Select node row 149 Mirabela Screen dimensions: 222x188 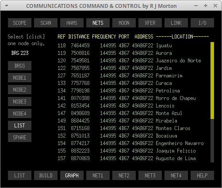(117, 121)
